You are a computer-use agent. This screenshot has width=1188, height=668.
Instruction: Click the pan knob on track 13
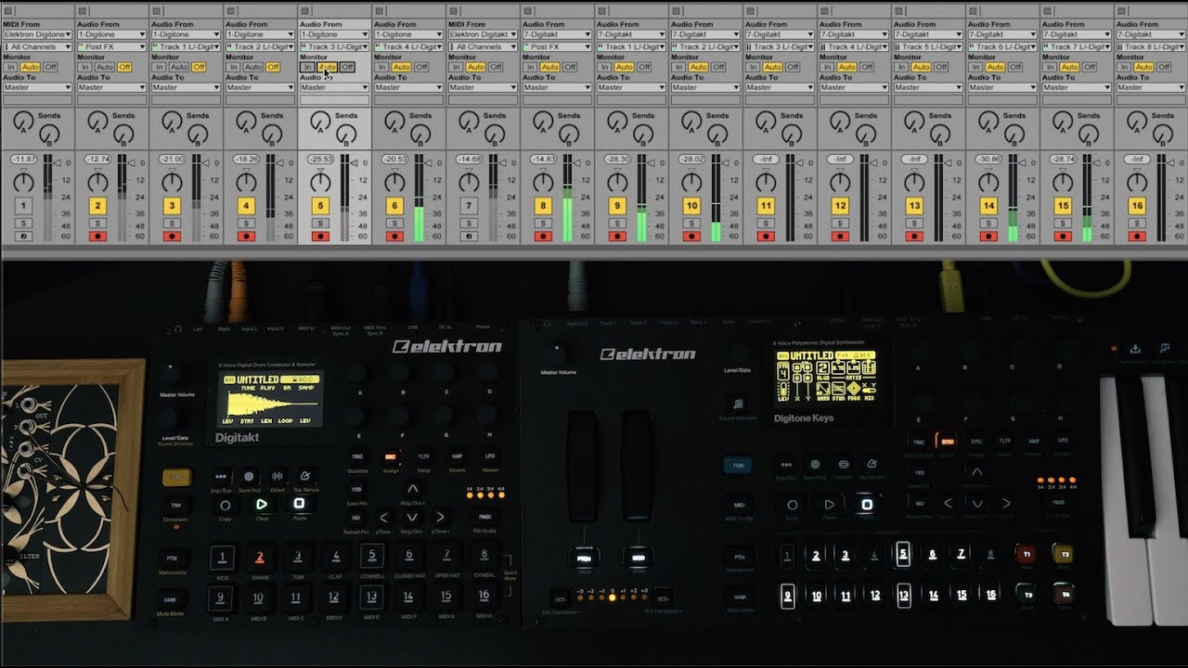[x=914, y=183]
